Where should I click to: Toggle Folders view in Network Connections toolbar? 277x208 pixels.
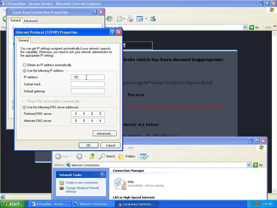coord(127,156)
